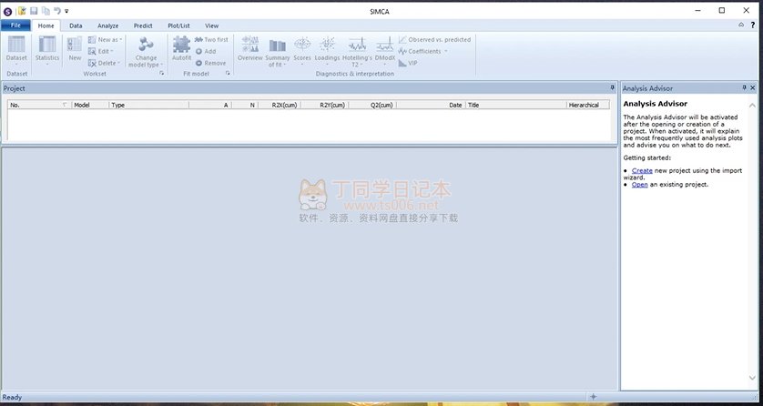
Task: Sort by the No. column header
Action: tap(39, 105)
